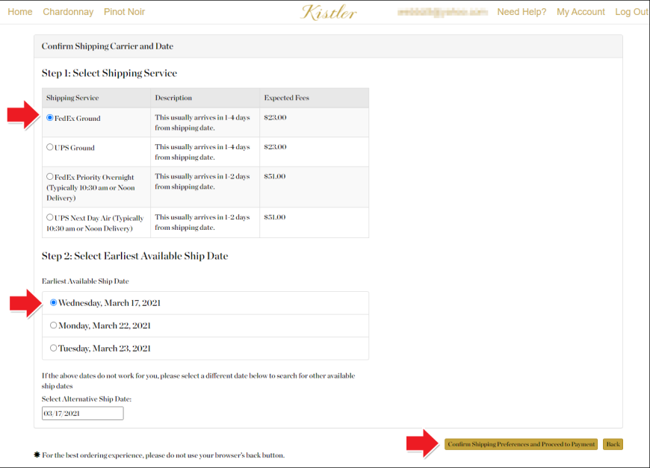650x468 pixels.
Task: Click Log Out in header
Action: pyautogui.click(x=632, y=12)
